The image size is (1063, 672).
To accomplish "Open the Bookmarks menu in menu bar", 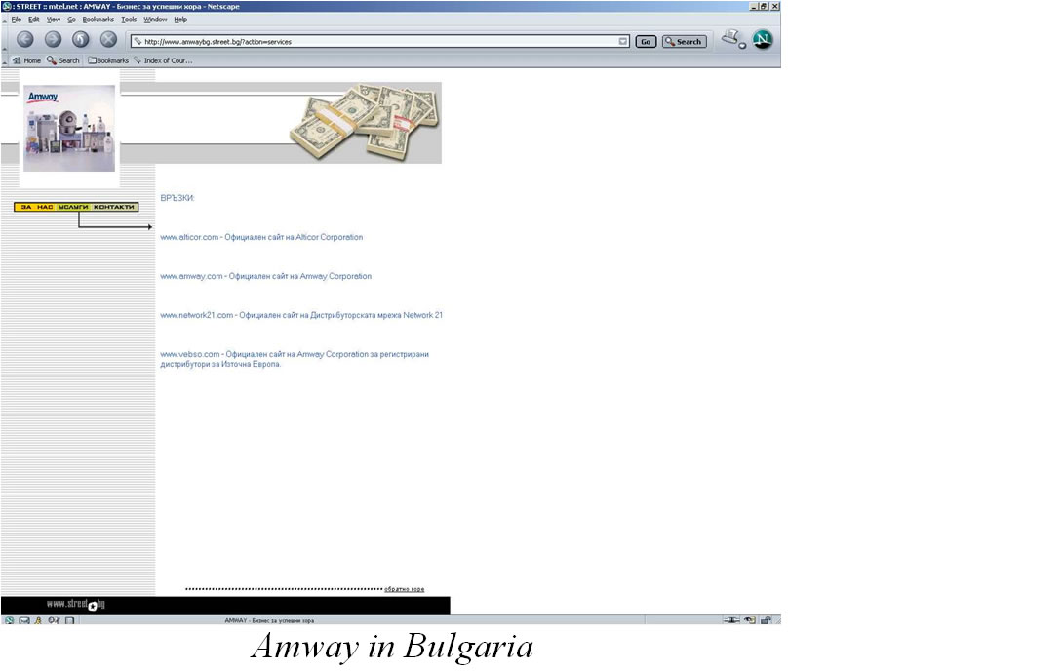I will 98,20.
